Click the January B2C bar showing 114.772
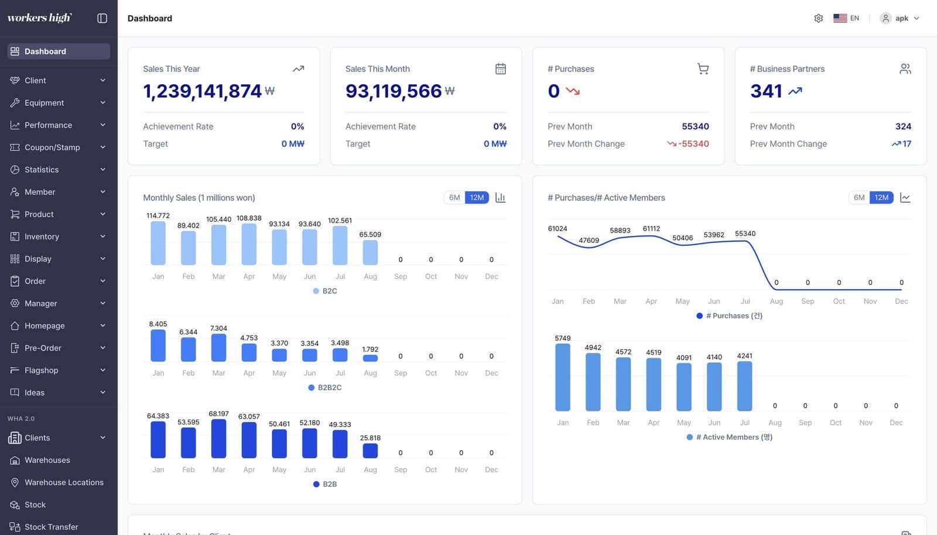937x535 pixels. tap(158, 244)
